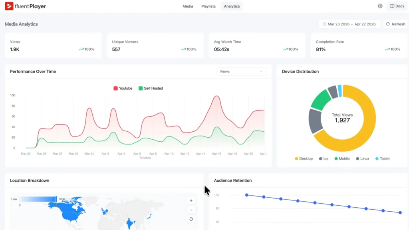Click the Location Breakdown title
The height and width of the screenshot is (230, 409).
click(30, 180)
